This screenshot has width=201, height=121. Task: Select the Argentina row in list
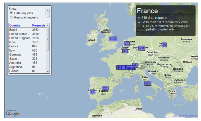pyautogui.click(x=27, y=67)
